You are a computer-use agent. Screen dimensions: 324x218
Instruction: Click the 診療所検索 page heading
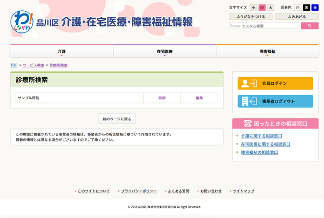click(x=32, y=80)
